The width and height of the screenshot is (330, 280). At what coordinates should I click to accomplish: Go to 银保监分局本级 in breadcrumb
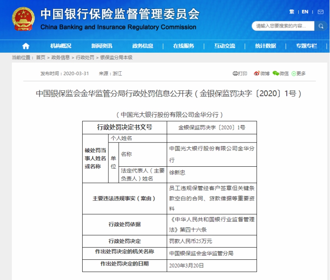click(x=116, y=57)
